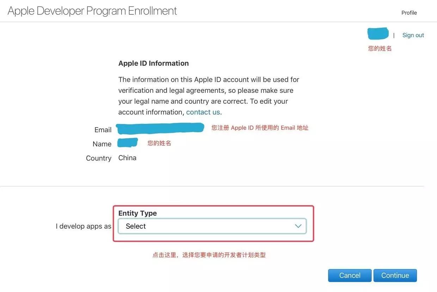
Task: Open the Entity Type Select combo box
Action: (x=212, y=226)
